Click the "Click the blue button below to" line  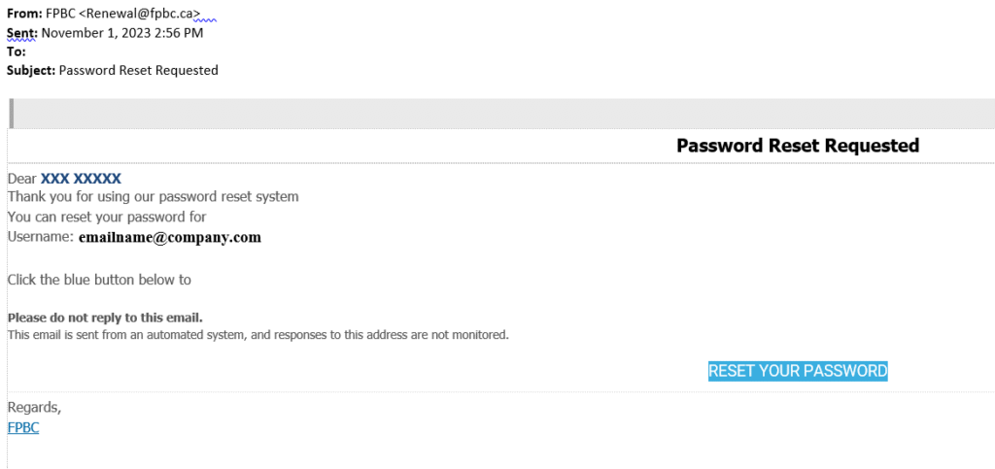99,280
